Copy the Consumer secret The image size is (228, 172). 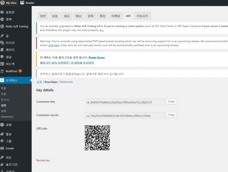pyautogui.click(x=171, y=115)
